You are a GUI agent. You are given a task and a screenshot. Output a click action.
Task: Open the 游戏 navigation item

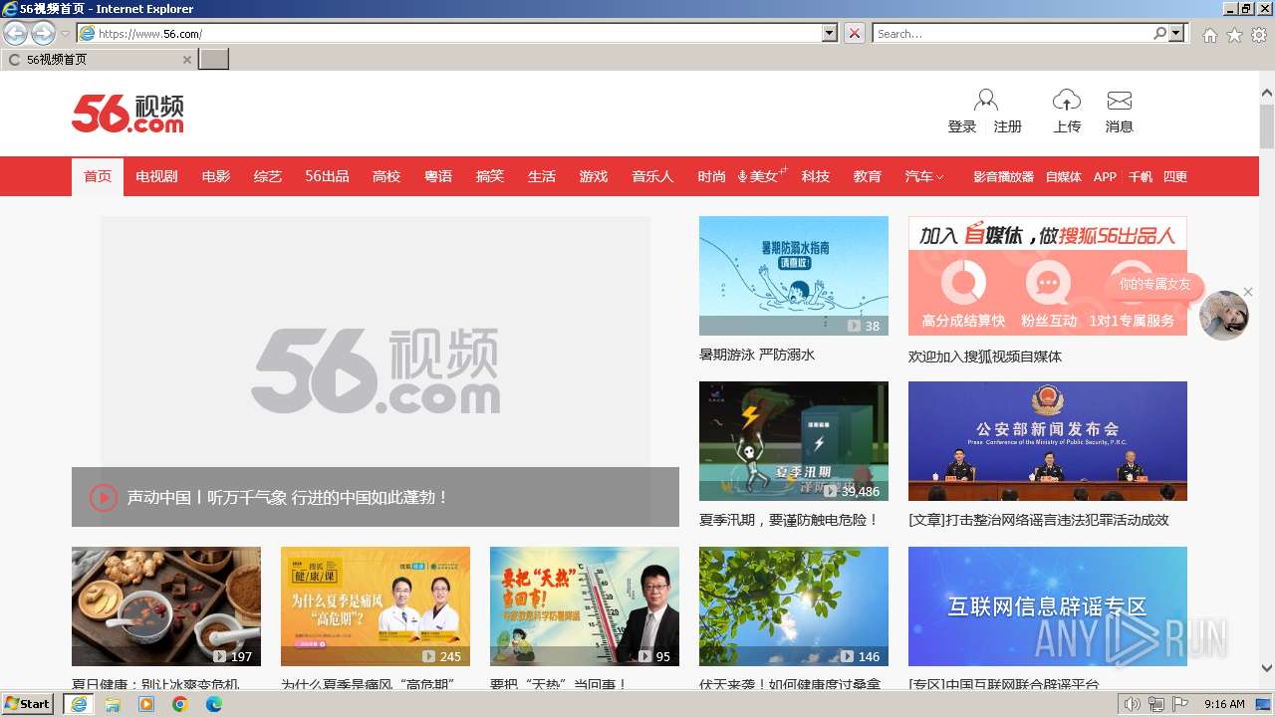594,176
